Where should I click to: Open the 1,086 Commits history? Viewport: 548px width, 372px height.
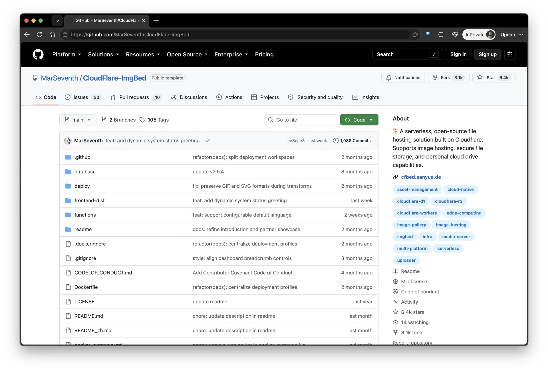pos(352,141)
